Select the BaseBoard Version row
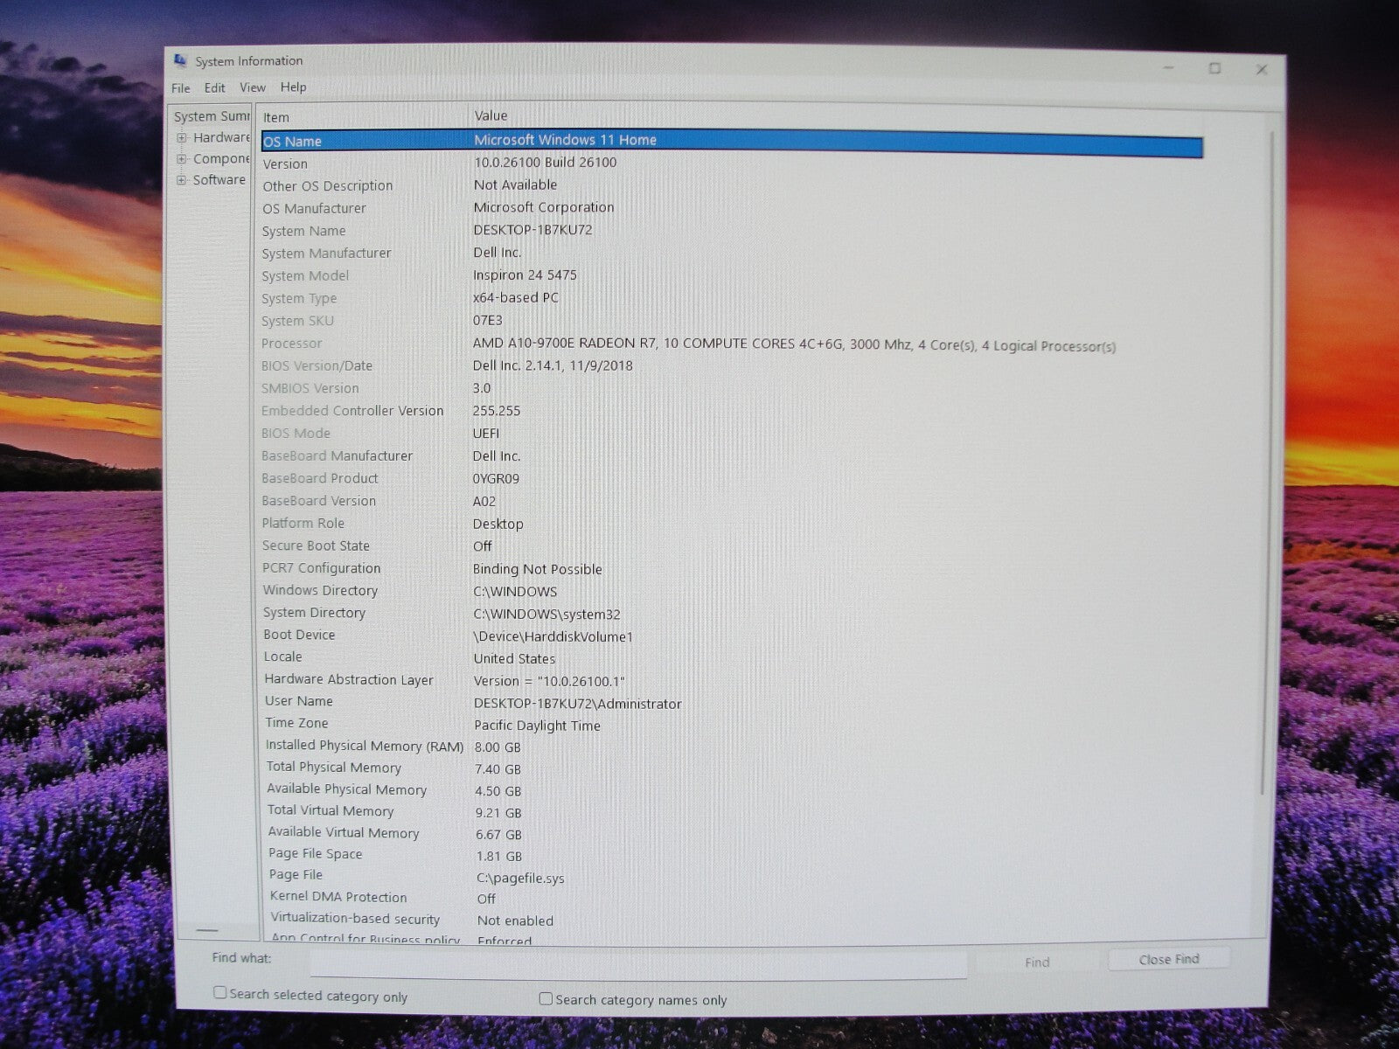Screen dimensions: 1399x1049 pos(732,501)
